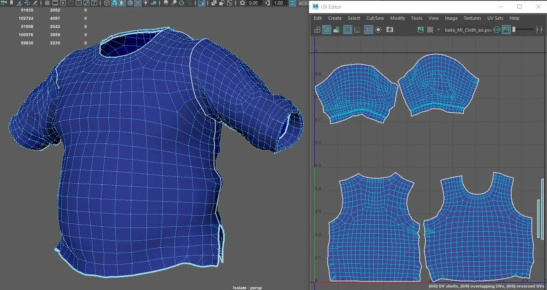Open the Help menu in UV Editor
The width and height of the screenshot is (547, 290).
[x=514, y=18]
